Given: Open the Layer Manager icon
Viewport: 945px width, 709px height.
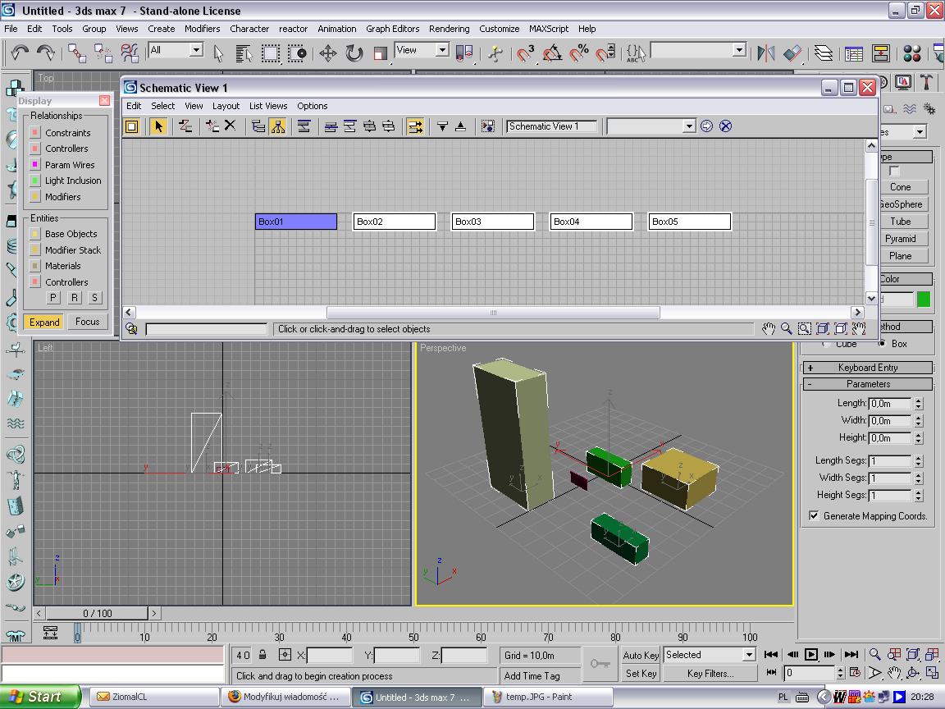Looking at the screenshot, I should pyautogui.click(x=824, y=53).
